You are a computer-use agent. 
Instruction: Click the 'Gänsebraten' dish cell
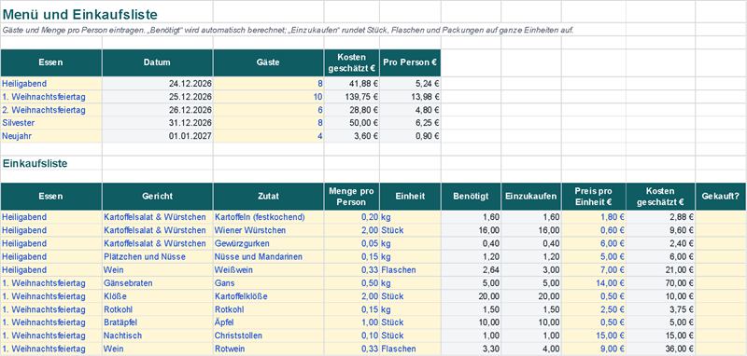pyautogui.click(x=157, y=283)
